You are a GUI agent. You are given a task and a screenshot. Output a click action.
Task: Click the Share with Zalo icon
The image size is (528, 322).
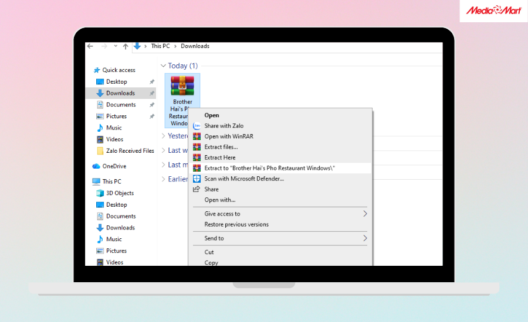197,126
